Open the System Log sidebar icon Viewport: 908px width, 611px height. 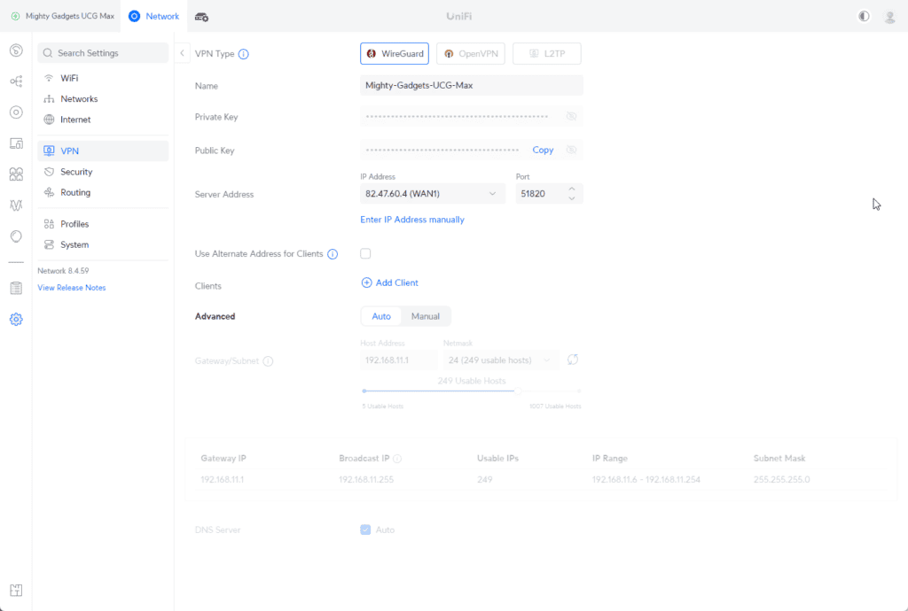coord(16,288)
